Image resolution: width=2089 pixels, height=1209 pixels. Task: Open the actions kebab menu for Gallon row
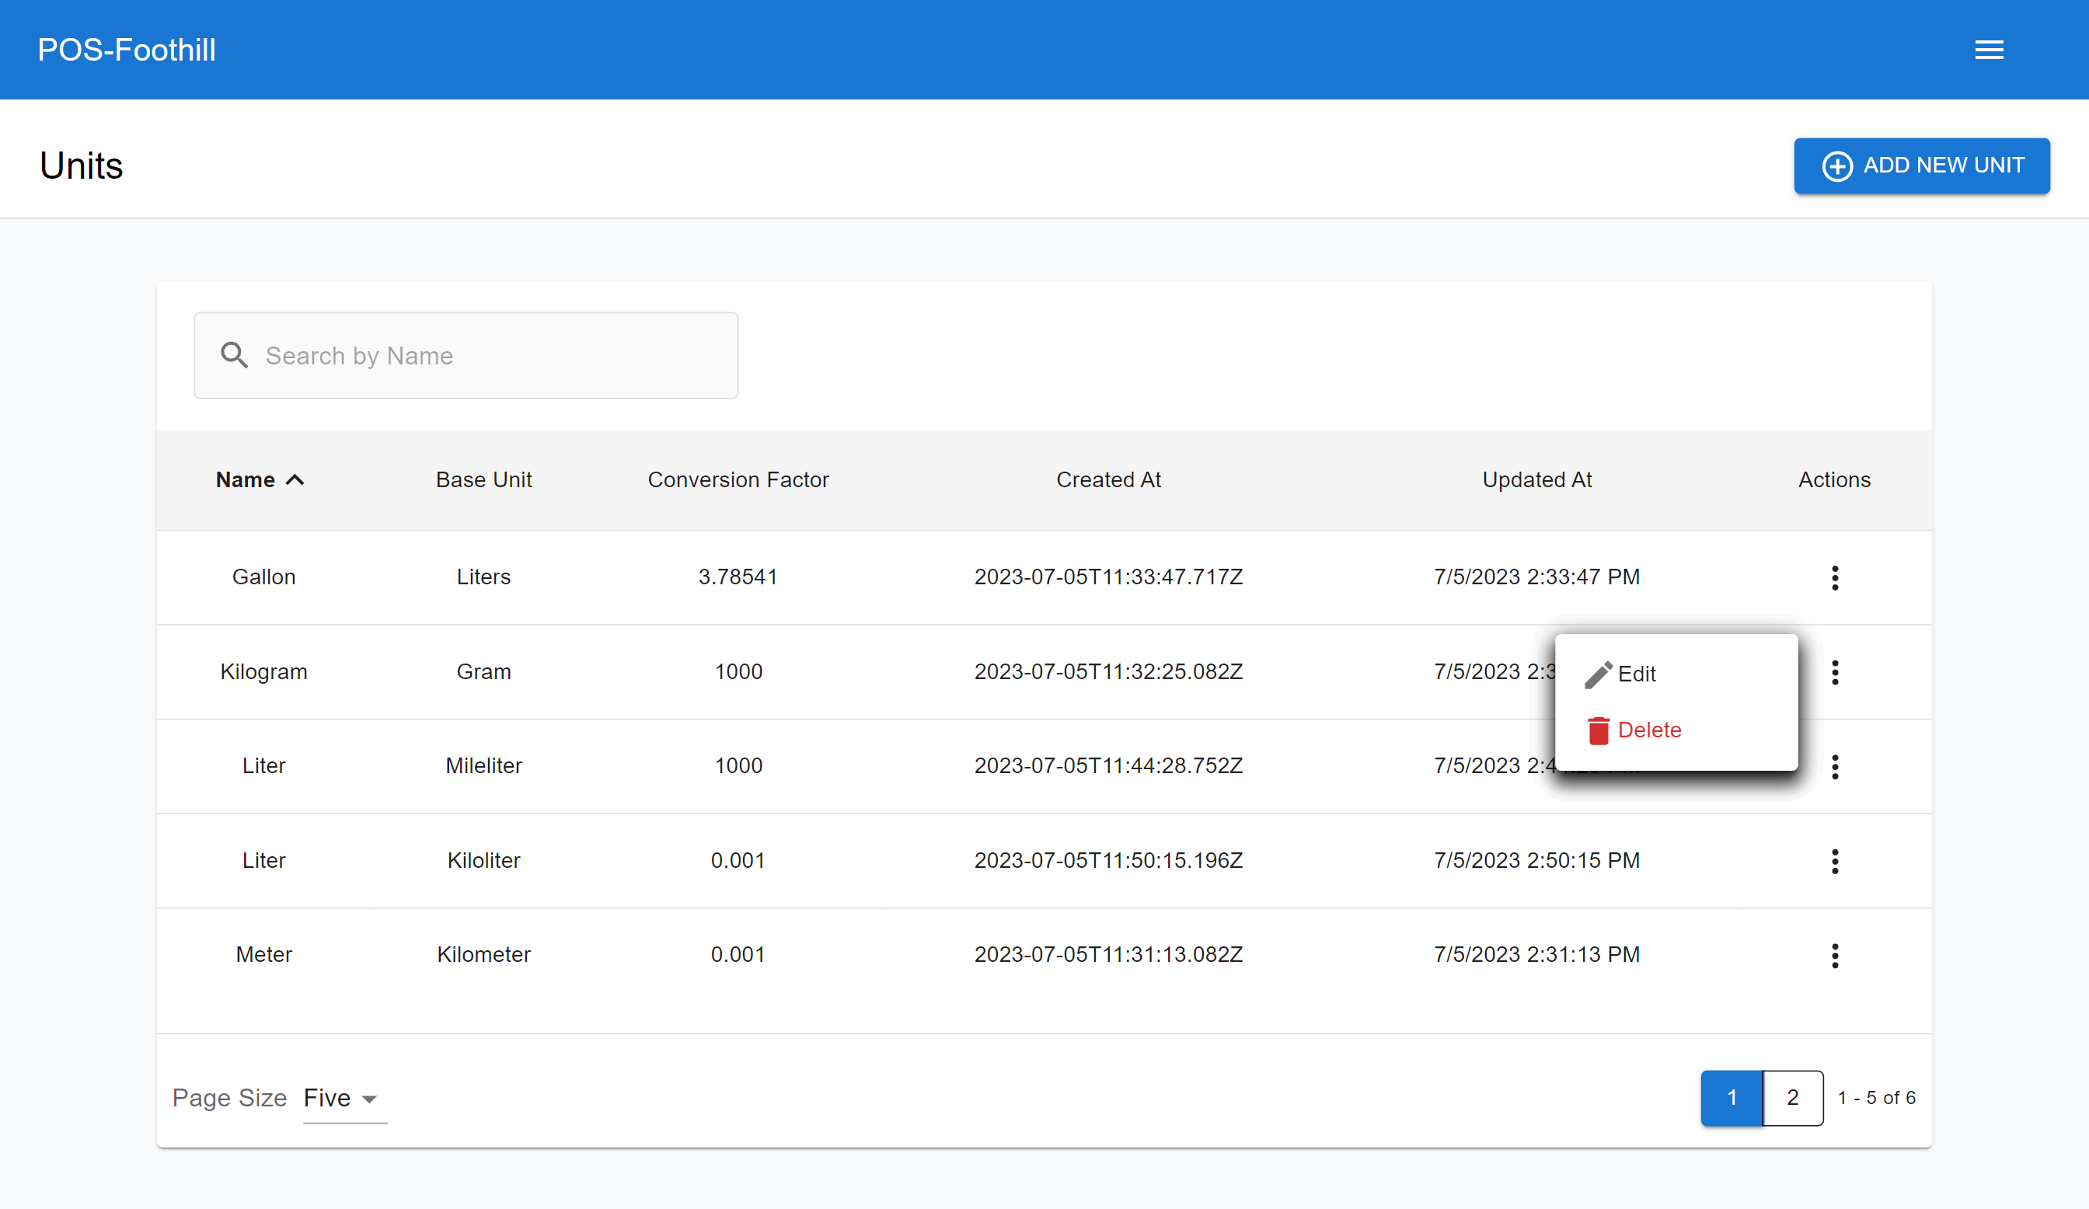pos(1836,577)
